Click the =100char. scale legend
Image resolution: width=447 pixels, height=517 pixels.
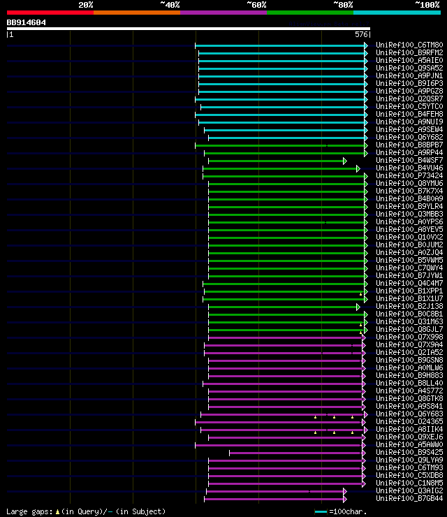341,511
